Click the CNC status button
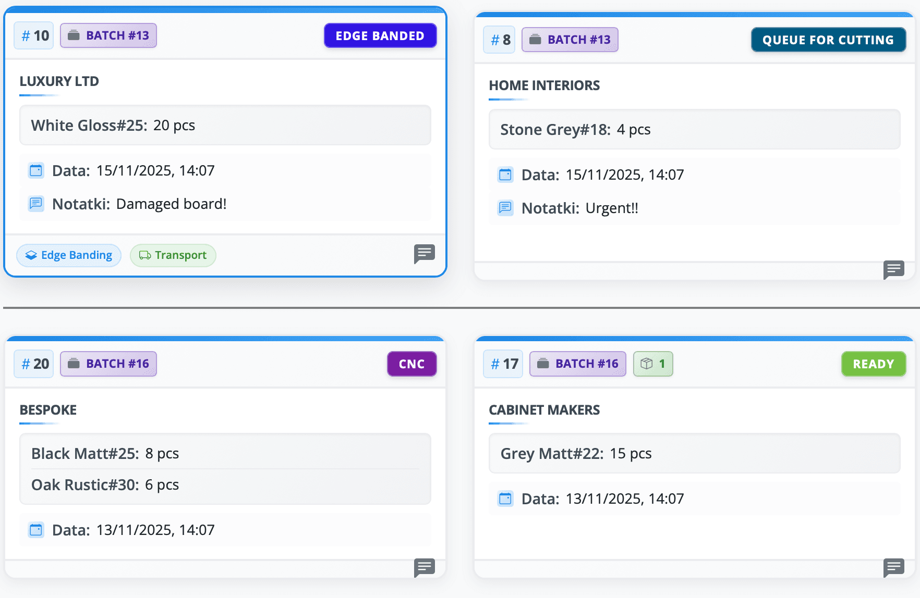The image size is (920, 598). pyautogui.click(x=411, y=364)
